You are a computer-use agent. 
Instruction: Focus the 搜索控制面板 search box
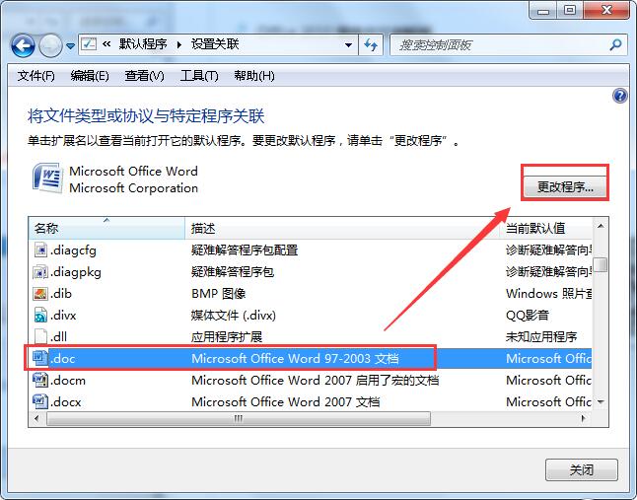(x=500, y=44)
